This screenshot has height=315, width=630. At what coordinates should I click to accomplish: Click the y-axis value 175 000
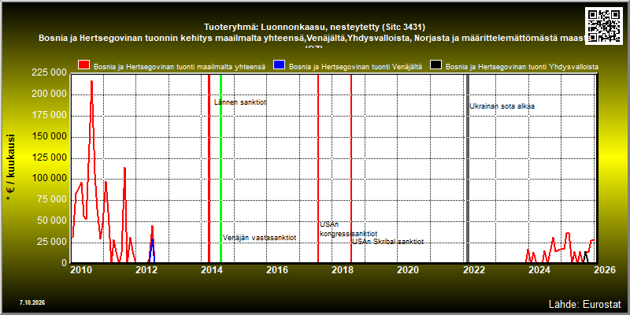point(48,116)
